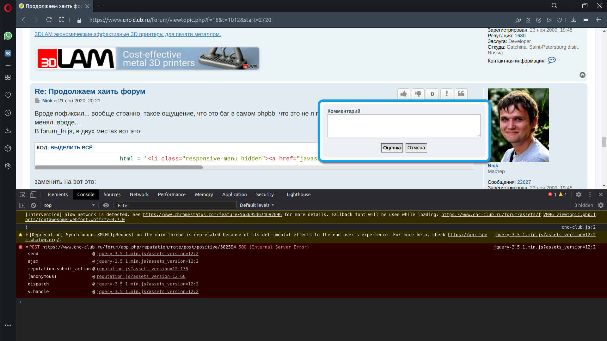Click the thumbs-up rating icon
Screen dimensions: 607x341
click(403, 94)
